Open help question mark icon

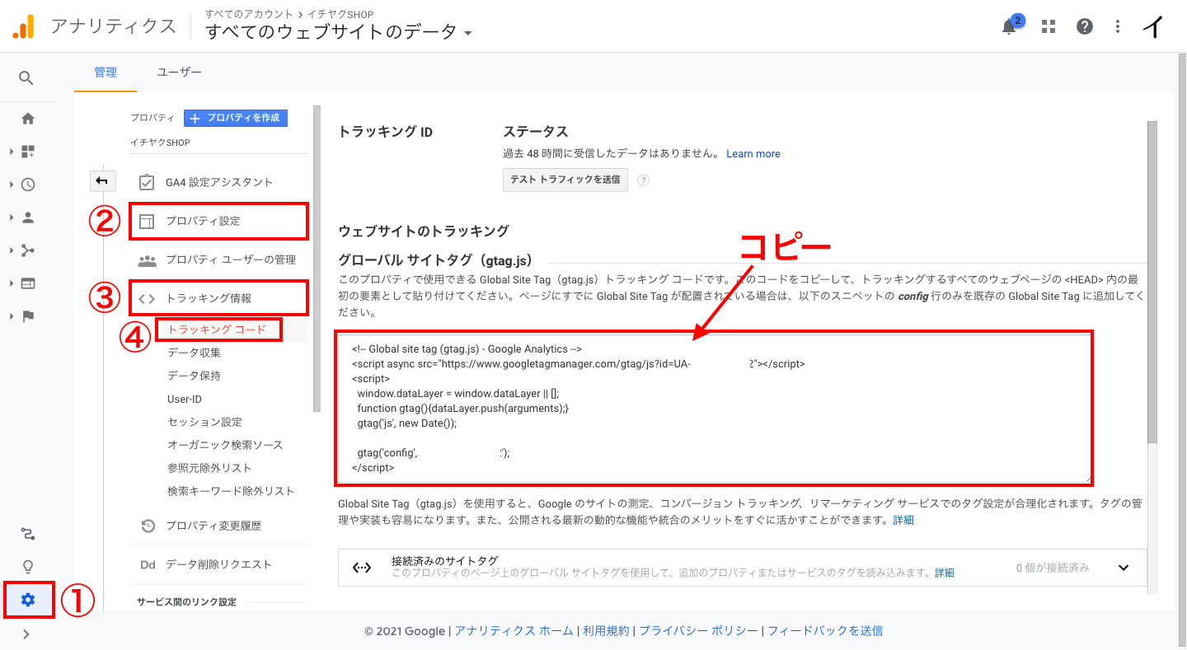1085,26
